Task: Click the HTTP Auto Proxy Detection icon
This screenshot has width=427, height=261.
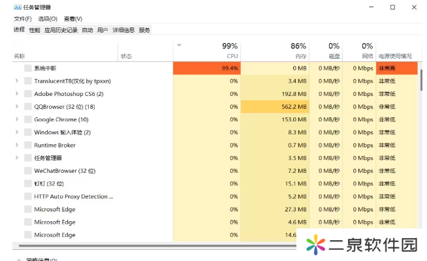Action: click(28, 196)
